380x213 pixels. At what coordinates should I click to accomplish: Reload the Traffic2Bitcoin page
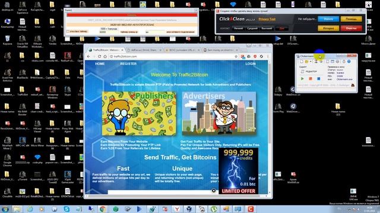(x=99, y=57)
